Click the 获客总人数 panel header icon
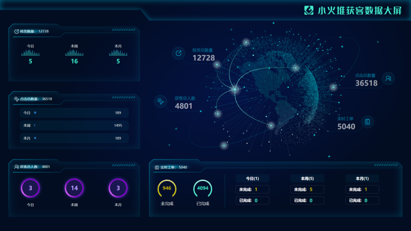 16,167
